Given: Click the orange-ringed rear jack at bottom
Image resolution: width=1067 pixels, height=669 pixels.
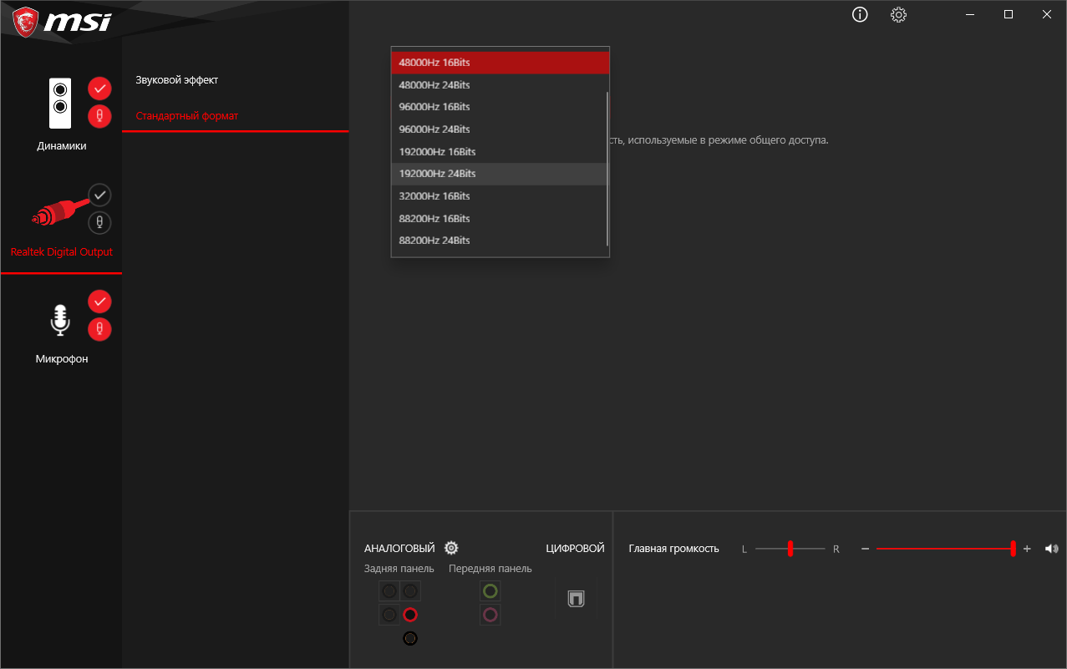Looking at the screenshot, I should click(409, 638).
